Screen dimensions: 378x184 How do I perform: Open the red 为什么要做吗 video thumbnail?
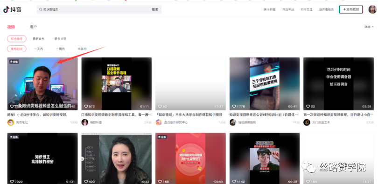190,158
